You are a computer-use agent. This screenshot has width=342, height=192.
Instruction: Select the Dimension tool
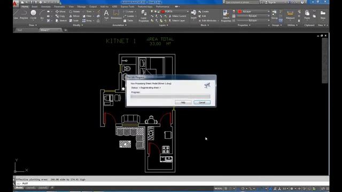(116, 14)
